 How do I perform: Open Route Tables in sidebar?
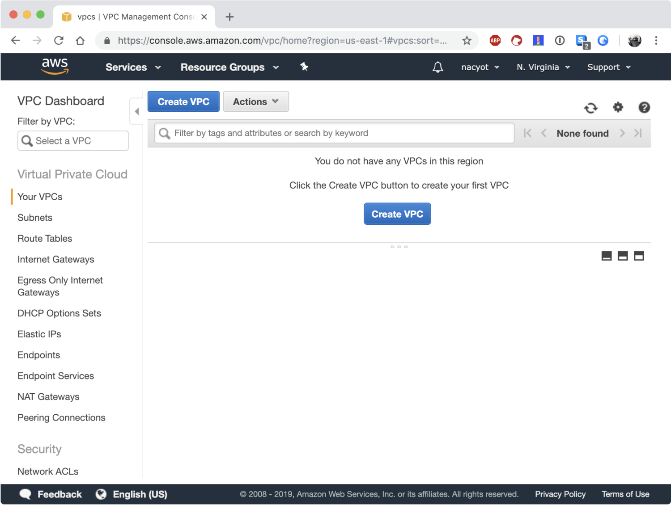point(45,239)
